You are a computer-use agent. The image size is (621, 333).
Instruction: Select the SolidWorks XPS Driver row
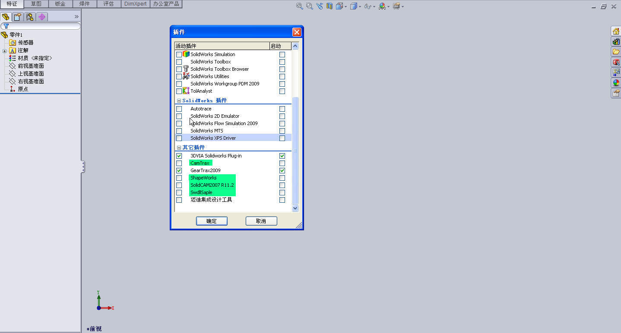233,138
